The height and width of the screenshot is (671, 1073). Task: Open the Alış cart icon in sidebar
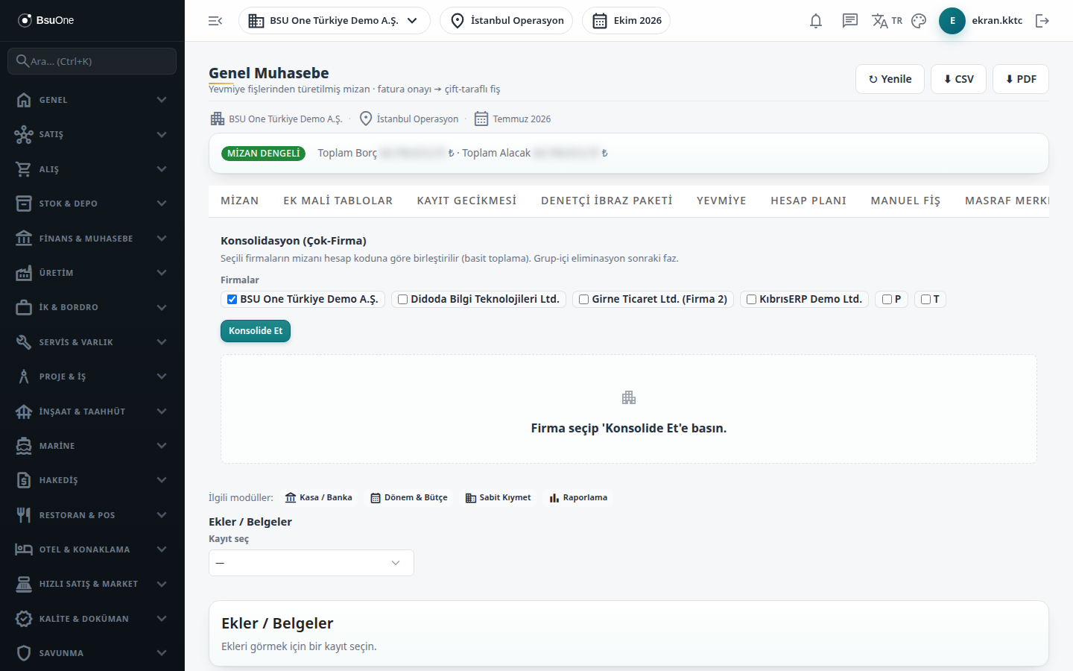[24, 169]
